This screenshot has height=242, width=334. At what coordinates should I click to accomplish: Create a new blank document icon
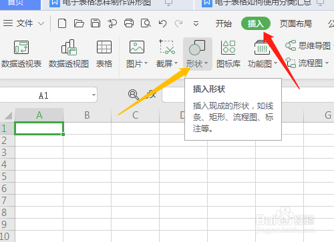(62, 23)
